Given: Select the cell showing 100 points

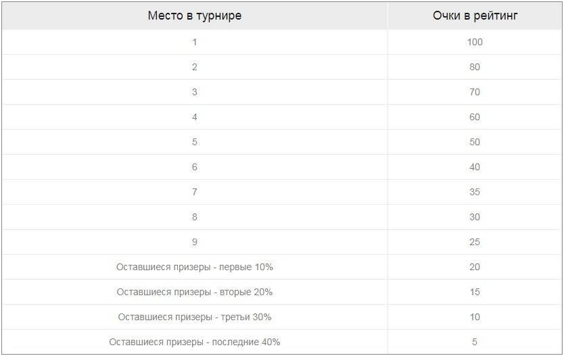Looking at the screenshot, I should point(475,42).
